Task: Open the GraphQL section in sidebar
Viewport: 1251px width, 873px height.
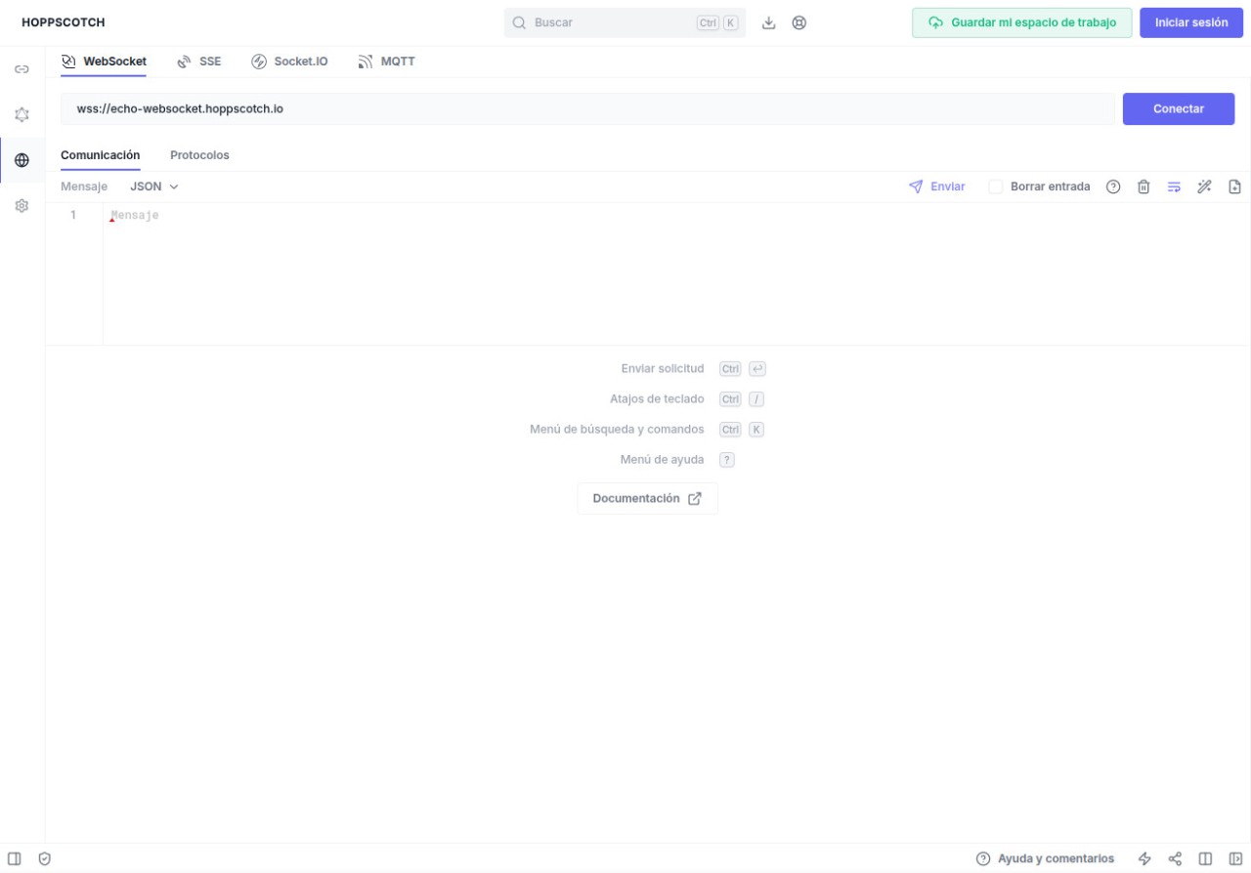Action: click(22, 115)
